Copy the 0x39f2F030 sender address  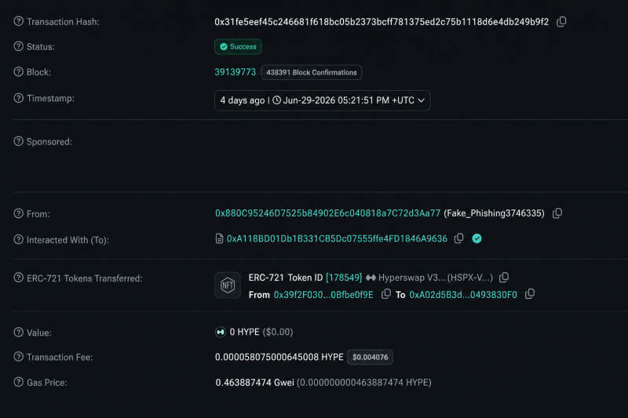coord(385,294)
